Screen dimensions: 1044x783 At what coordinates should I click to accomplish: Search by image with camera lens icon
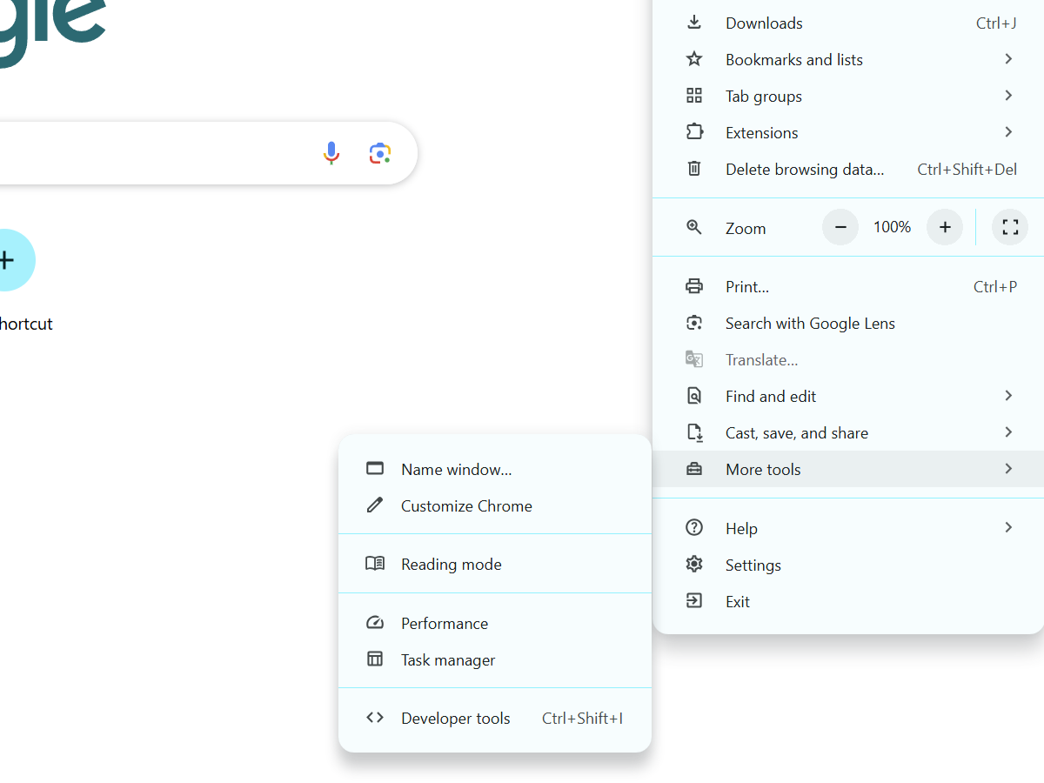tap(380, 153)
